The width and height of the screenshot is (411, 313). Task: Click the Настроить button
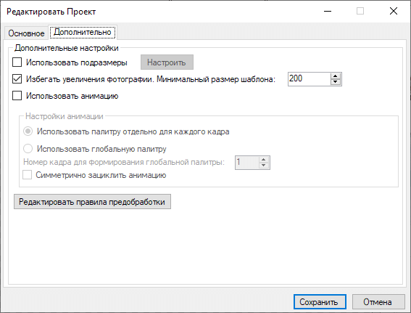click(x=167, y=62)
